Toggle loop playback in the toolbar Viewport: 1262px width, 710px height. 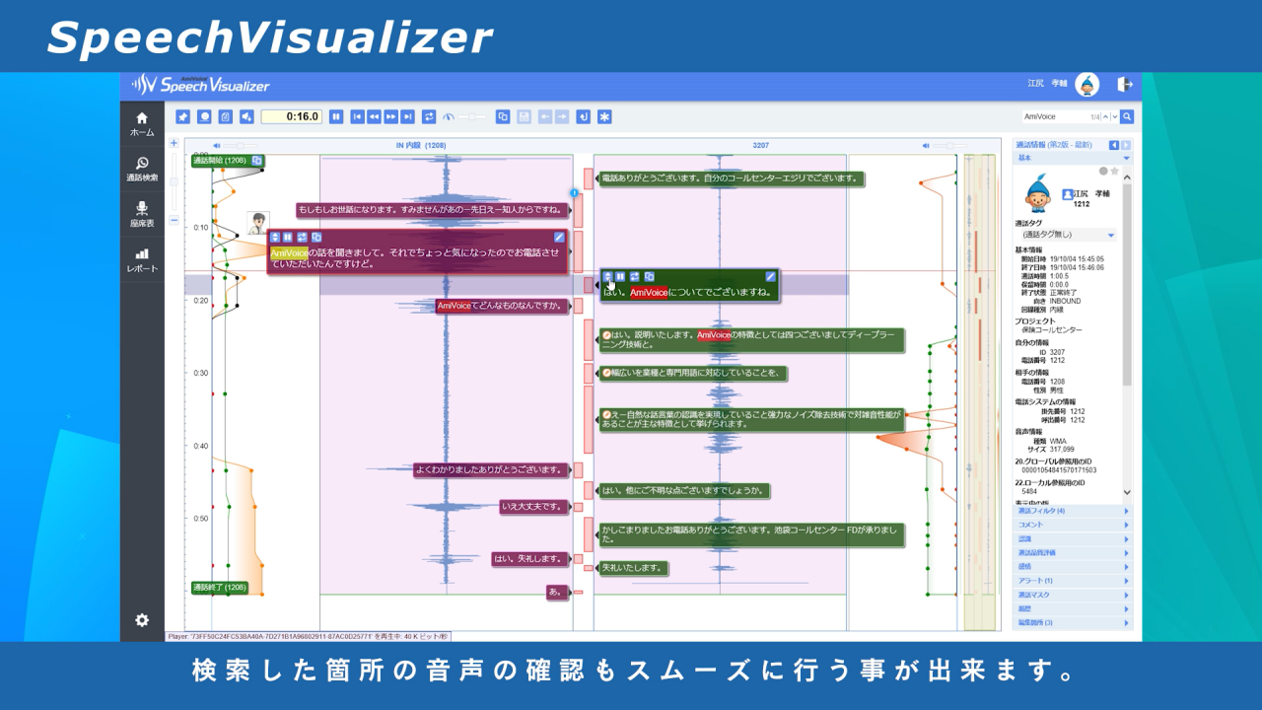(429, 116)
